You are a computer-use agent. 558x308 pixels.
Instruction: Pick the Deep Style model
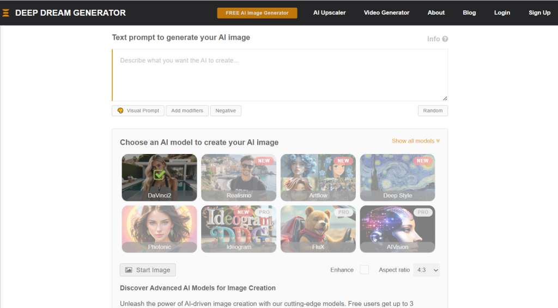pyautogui.click(x=397, y=177)
